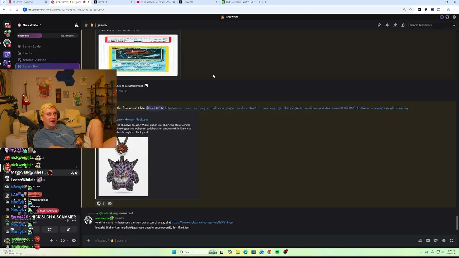Invite people icon next to Nick White

tap(76, 25)
